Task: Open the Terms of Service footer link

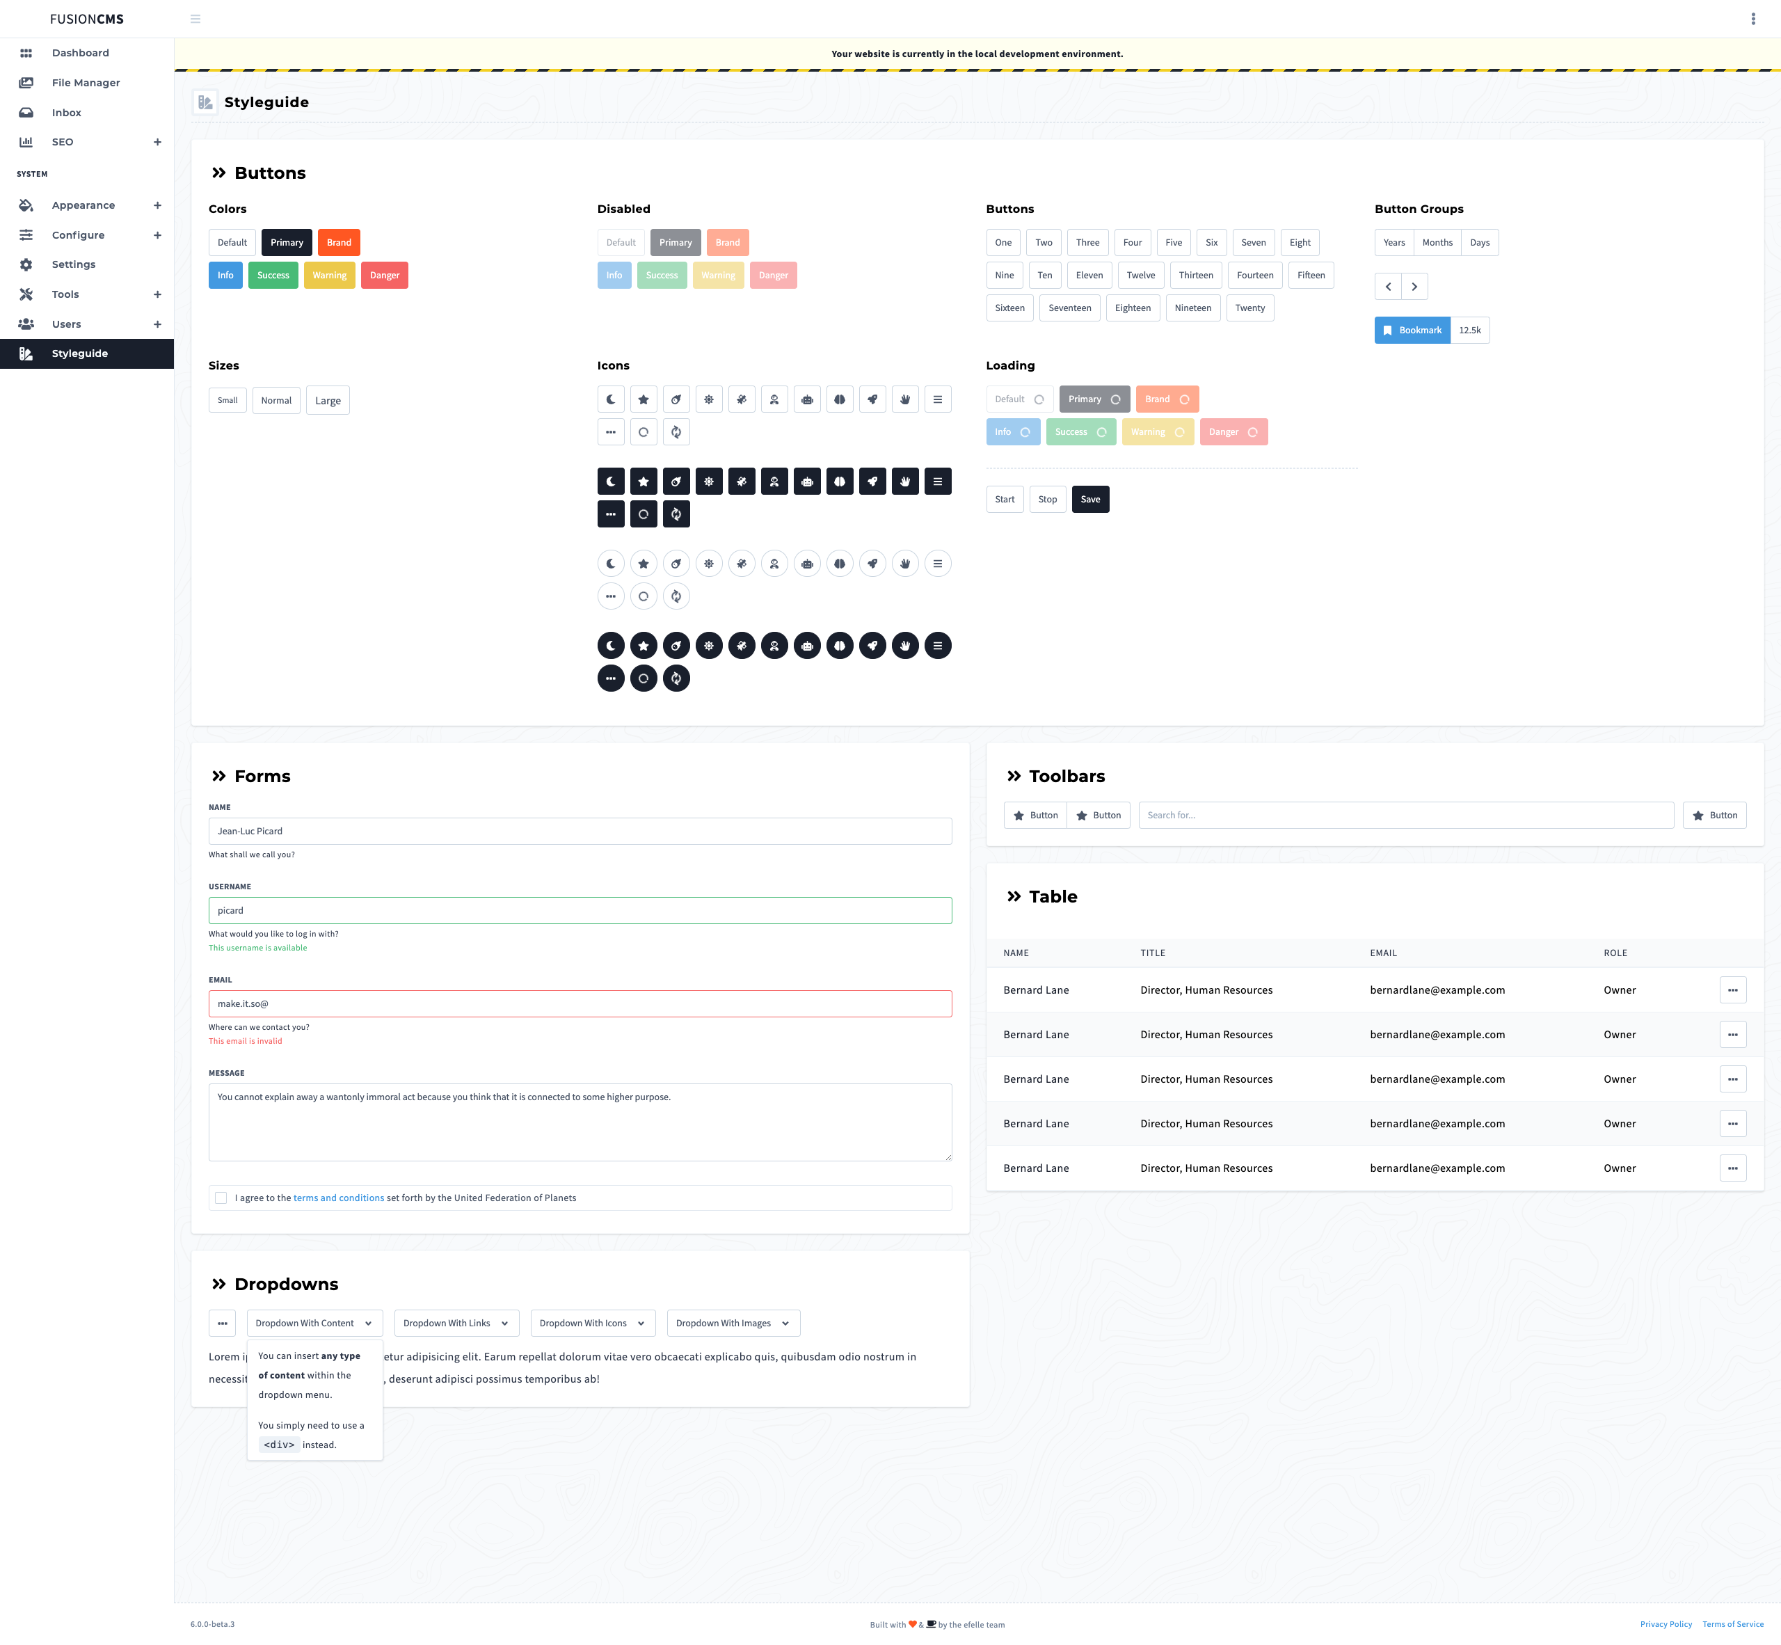Action: pos(1732,1625)
